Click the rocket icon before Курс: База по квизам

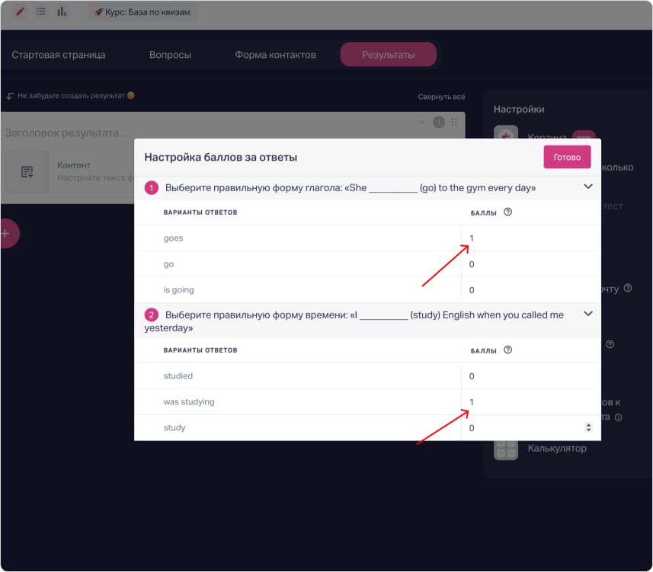pyautogui.click(x=97, y=11)
